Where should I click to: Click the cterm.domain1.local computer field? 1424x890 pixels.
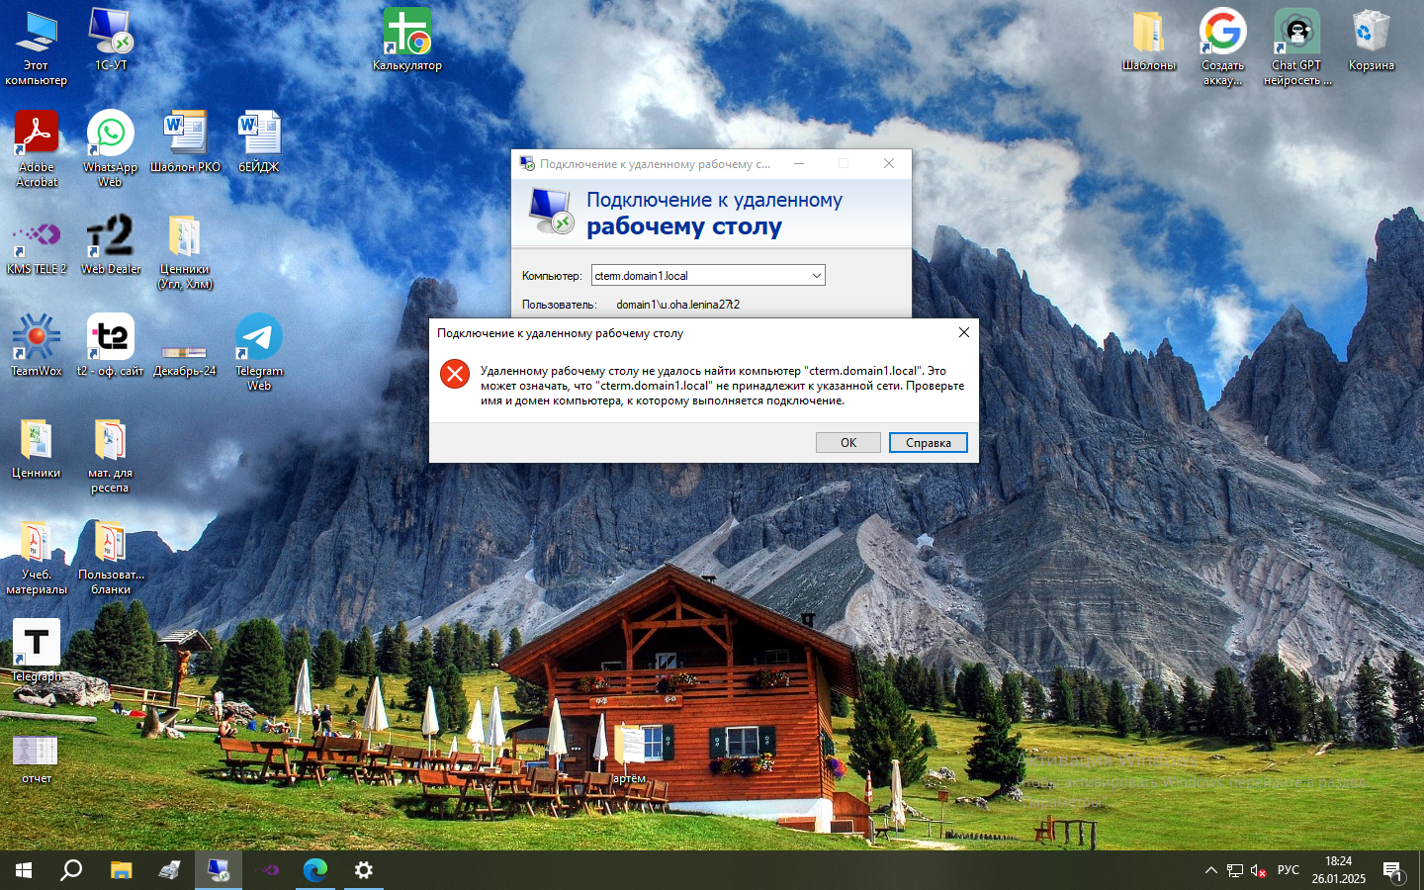[698, 276]
